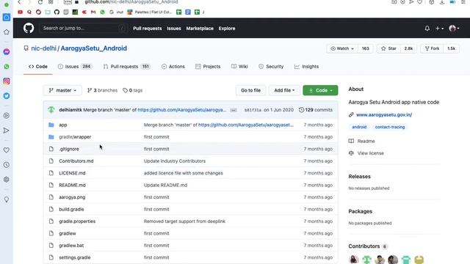Open history clock icon in sidebar
The image size is (470, 264).
pyautogui.click(x=7, y=164)
